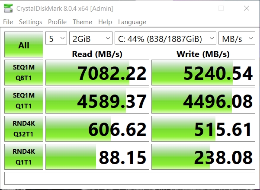The image size is (260, 190).
Task: Click the 238.08 RND4K Q1T1 write result
Action: point(203,157)
